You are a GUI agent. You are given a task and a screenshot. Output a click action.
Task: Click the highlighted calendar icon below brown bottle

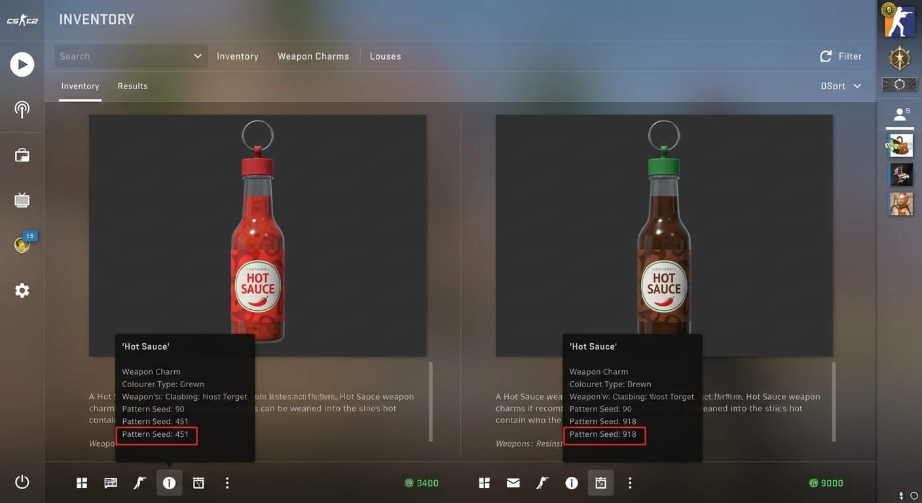tap(600, 483)
